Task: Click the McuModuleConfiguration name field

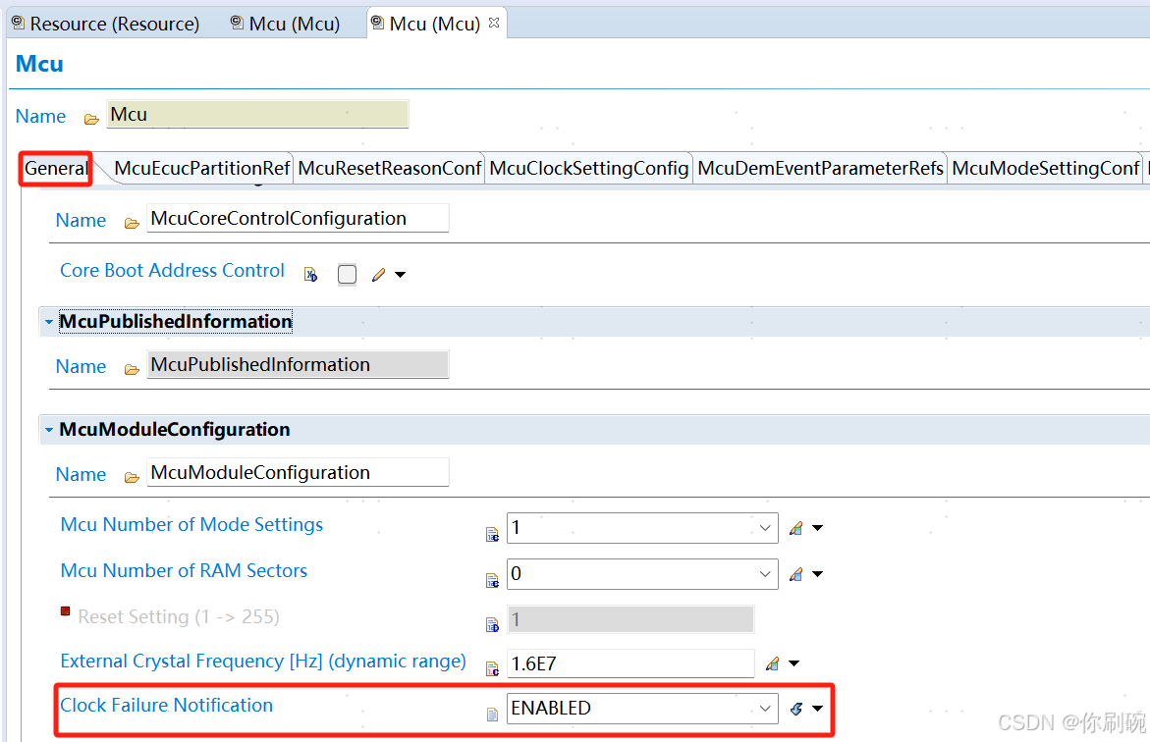Action: pos(298,472)
